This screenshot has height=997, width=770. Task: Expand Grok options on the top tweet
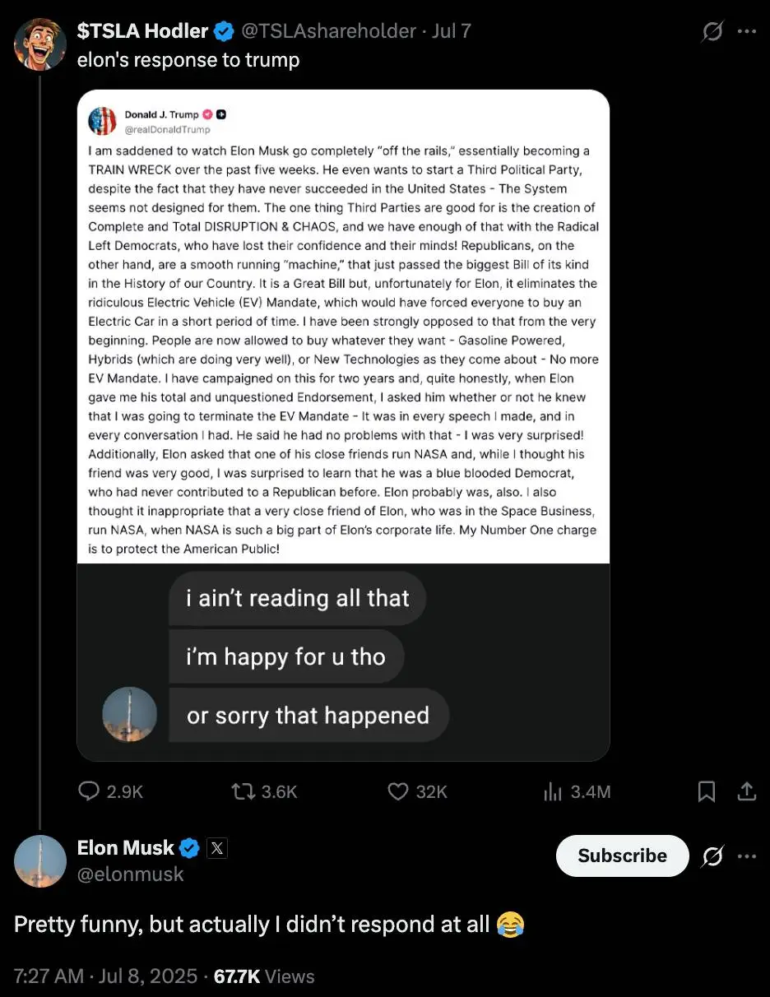click(711, 30)
